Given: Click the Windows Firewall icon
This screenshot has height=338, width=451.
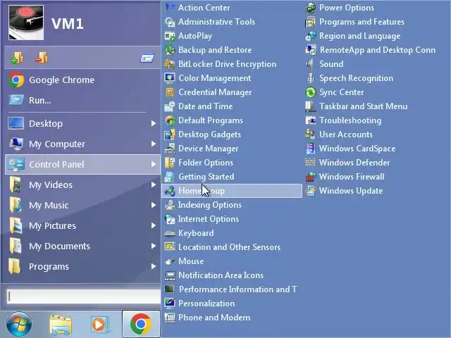Looking at the screenshot, I should (x=310, y=177).
